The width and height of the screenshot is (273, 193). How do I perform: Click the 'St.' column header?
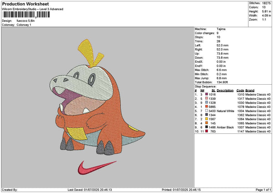coord(213,91)
